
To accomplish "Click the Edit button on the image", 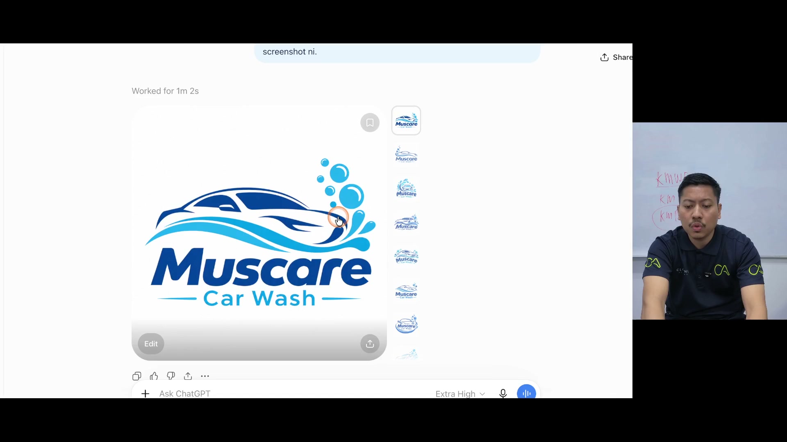I will [151, 344].
